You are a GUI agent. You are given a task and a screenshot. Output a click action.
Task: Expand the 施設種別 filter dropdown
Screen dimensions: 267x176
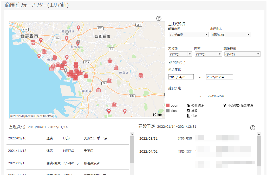(243, 54)
